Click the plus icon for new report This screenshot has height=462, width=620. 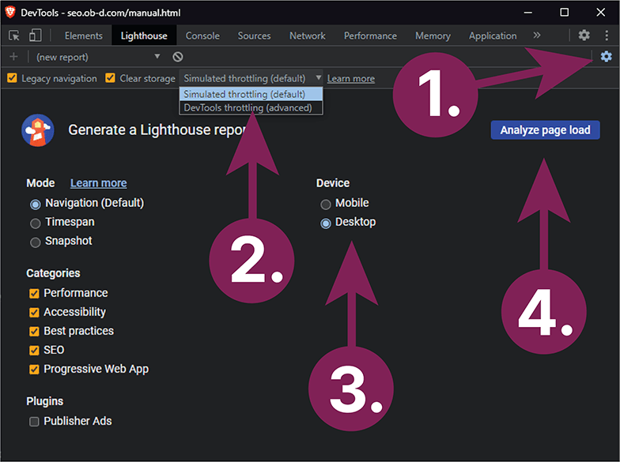coord(13,57)
